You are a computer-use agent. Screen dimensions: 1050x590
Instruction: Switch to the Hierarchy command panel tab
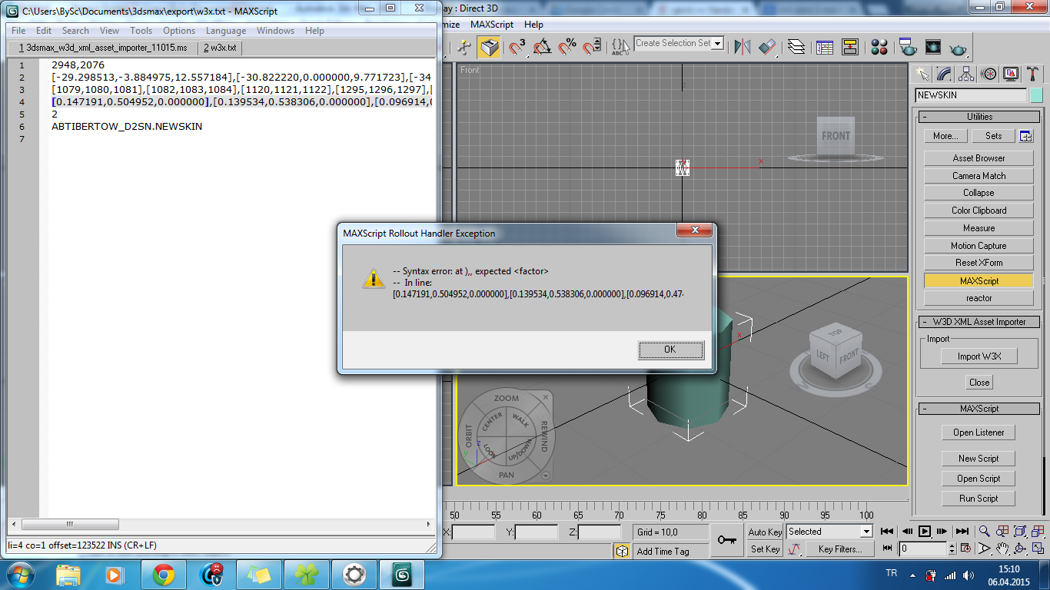pyautogui.click(x=967, y=74)
